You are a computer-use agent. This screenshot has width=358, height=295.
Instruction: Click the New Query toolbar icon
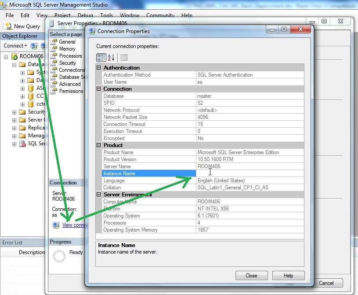click(9, 26)
